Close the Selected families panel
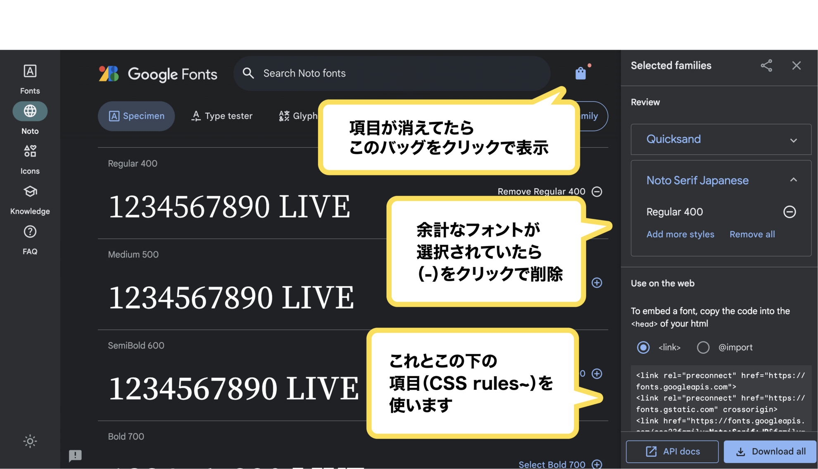Screen dimensions: 818x469 pyautogui.click(x=796, y=66)
